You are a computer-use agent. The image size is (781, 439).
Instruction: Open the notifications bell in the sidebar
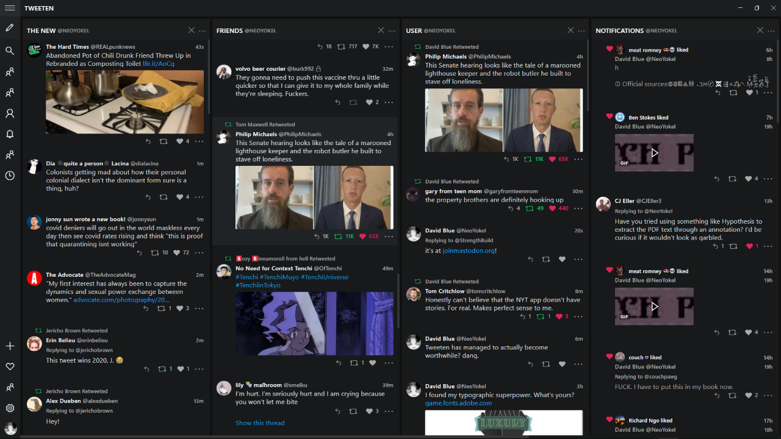[10, 134]
